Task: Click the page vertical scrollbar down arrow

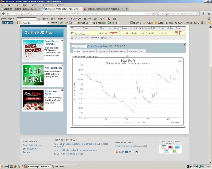Action: pyautogui.click(x=210, y=162)
